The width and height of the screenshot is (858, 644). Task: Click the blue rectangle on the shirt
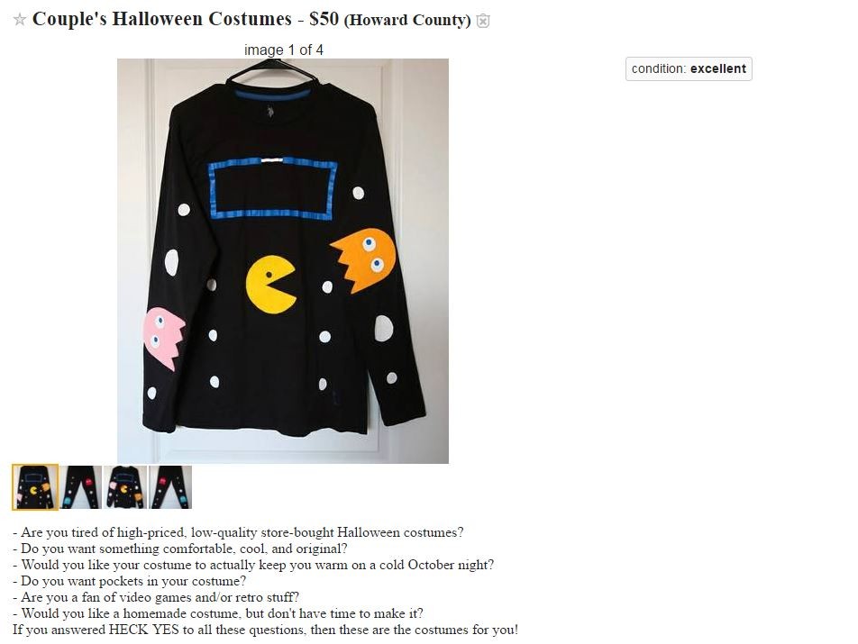pos(272,188)
